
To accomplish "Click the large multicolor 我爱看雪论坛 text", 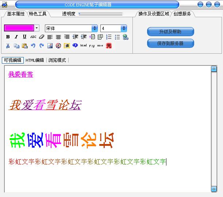I will [x=62, y=140].
